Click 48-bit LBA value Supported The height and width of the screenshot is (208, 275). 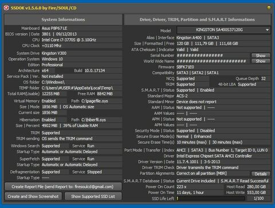point(247,84)
